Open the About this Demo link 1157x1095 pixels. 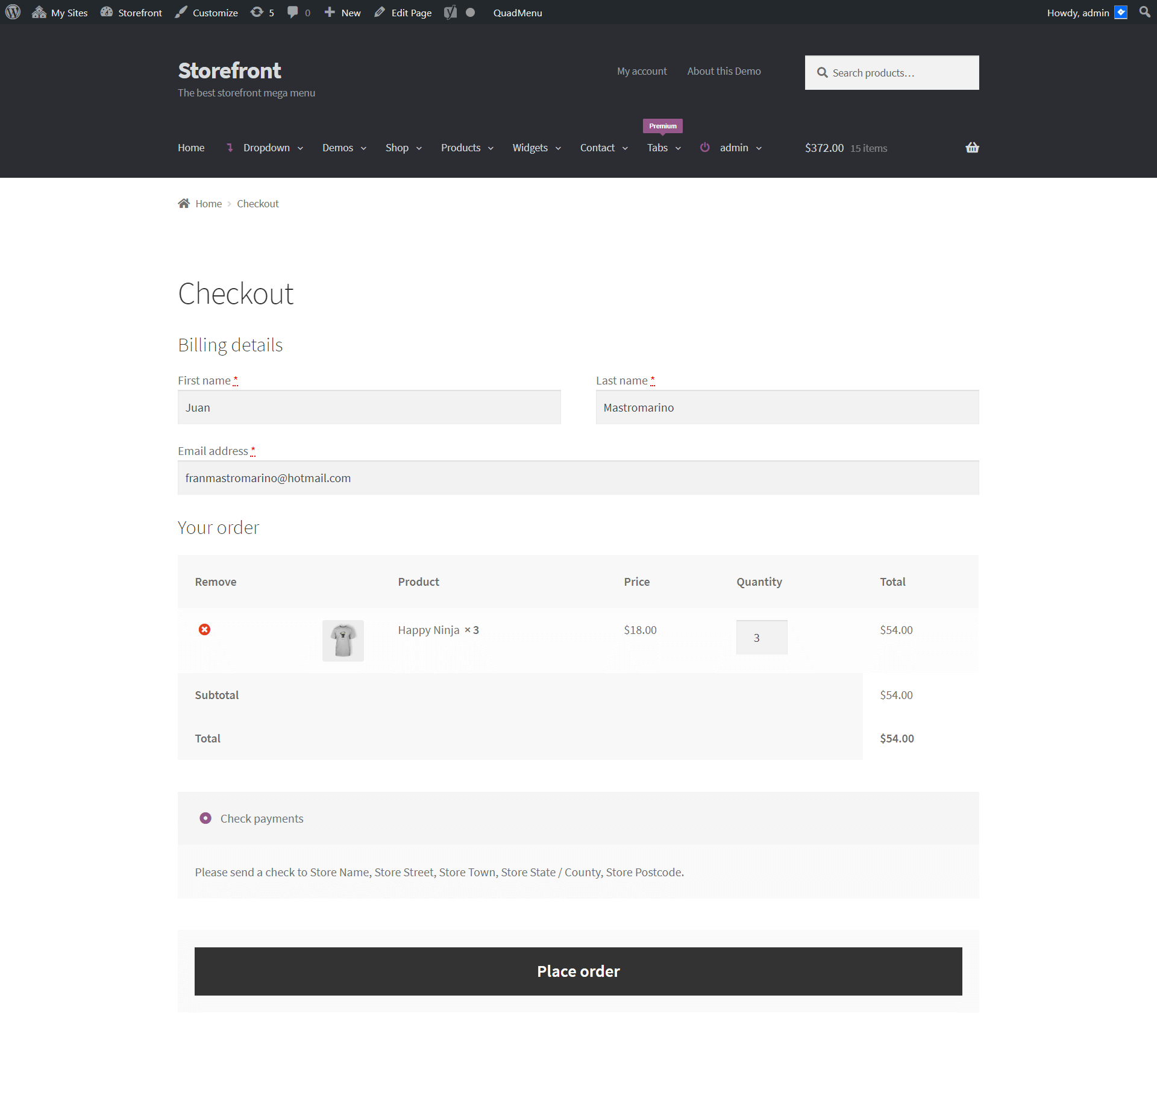click(x=723, y=71)
